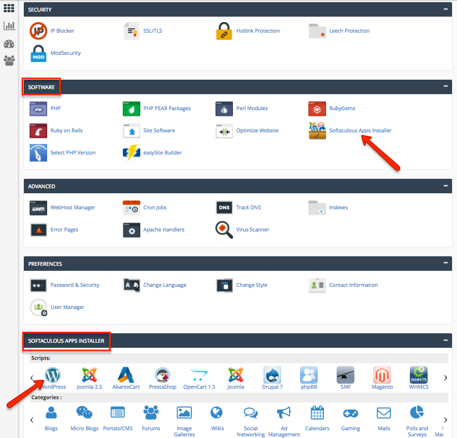Open the Blogs category icon
The width and height of the screenshot is (457, 438).
click(51, 413)
